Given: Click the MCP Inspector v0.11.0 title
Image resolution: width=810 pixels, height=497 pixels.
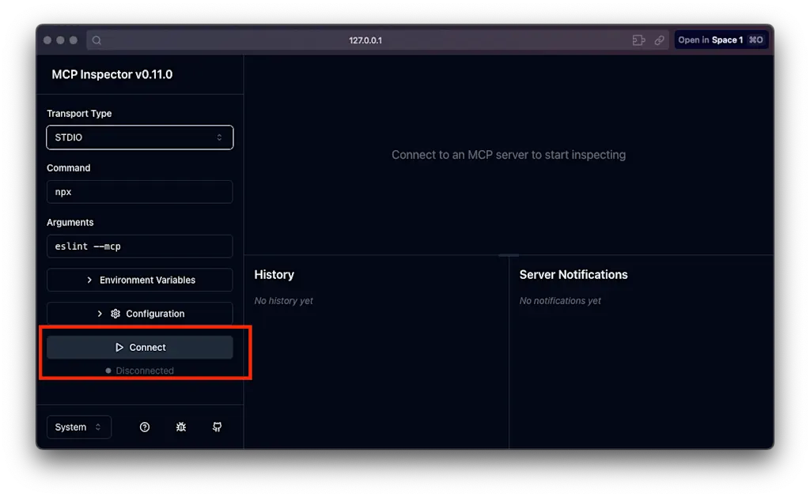Looking at the screenshot, I should coord(112,74).
